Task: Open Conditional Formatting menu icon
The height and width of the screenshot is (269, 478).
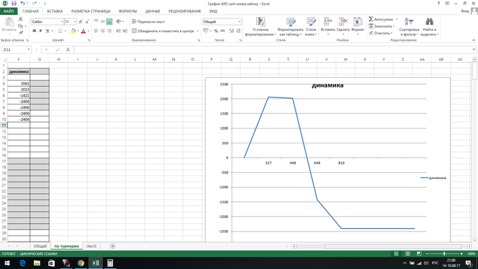Action: pos(260,22)
